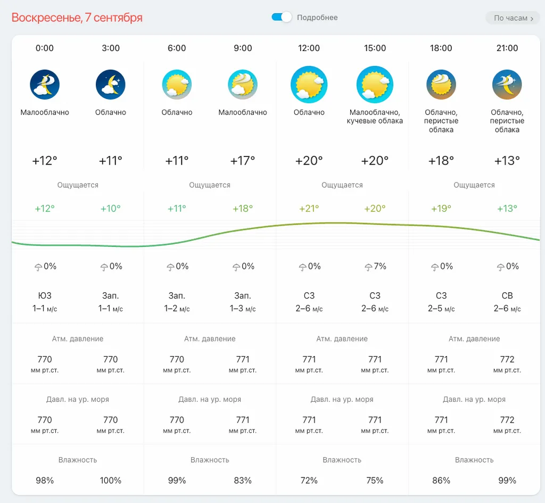Click the 0:00 night weather icon
Screen dimensions: 545x503
pos(45,85)
